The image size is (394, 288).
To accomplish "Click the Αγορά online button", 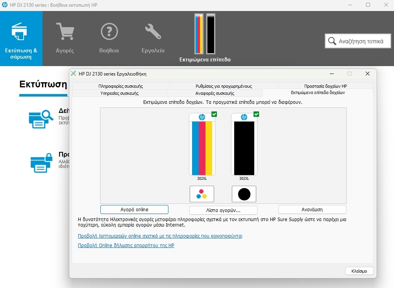I will pos(134,209).
